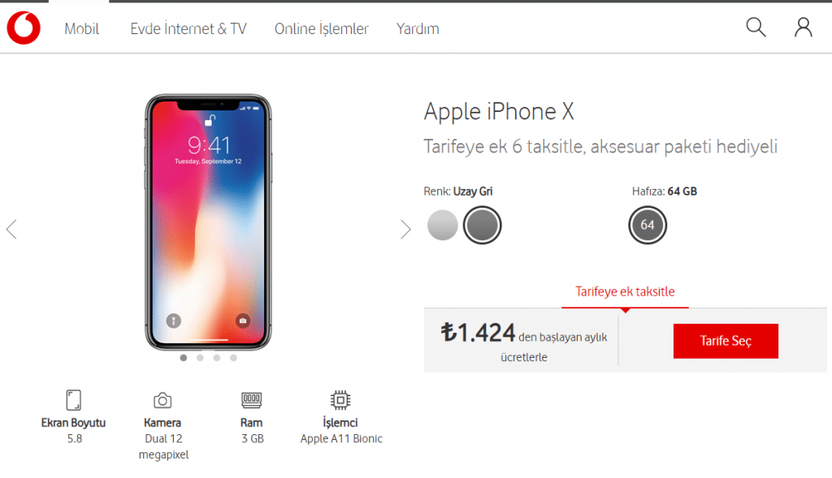Advance to next product image chevron

pyautogui.click(x=405, y=230)
